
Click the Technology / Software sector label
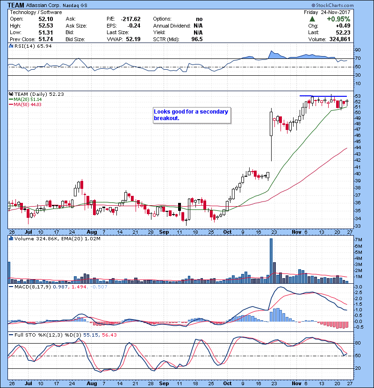pyautogui.click(x=36, y=12)
